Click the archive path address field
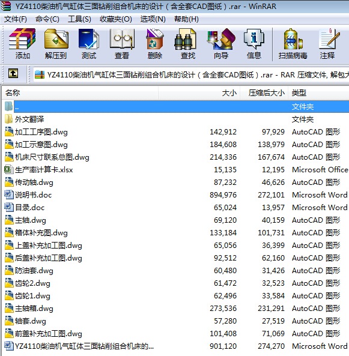This screenshot has width=349, height=356. click(191, 74)
